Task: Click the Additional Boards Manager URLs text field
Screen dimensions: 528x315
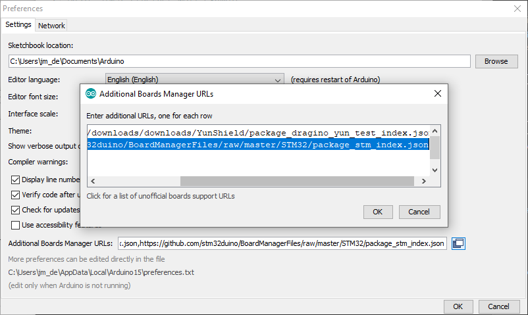Action: point(282,243)
